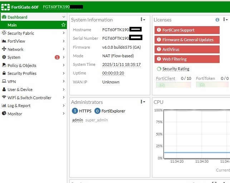Click the AntiVirus license button
Image resolution: width=230 pixels, height=183 pixels.
[x=187, y=49]
